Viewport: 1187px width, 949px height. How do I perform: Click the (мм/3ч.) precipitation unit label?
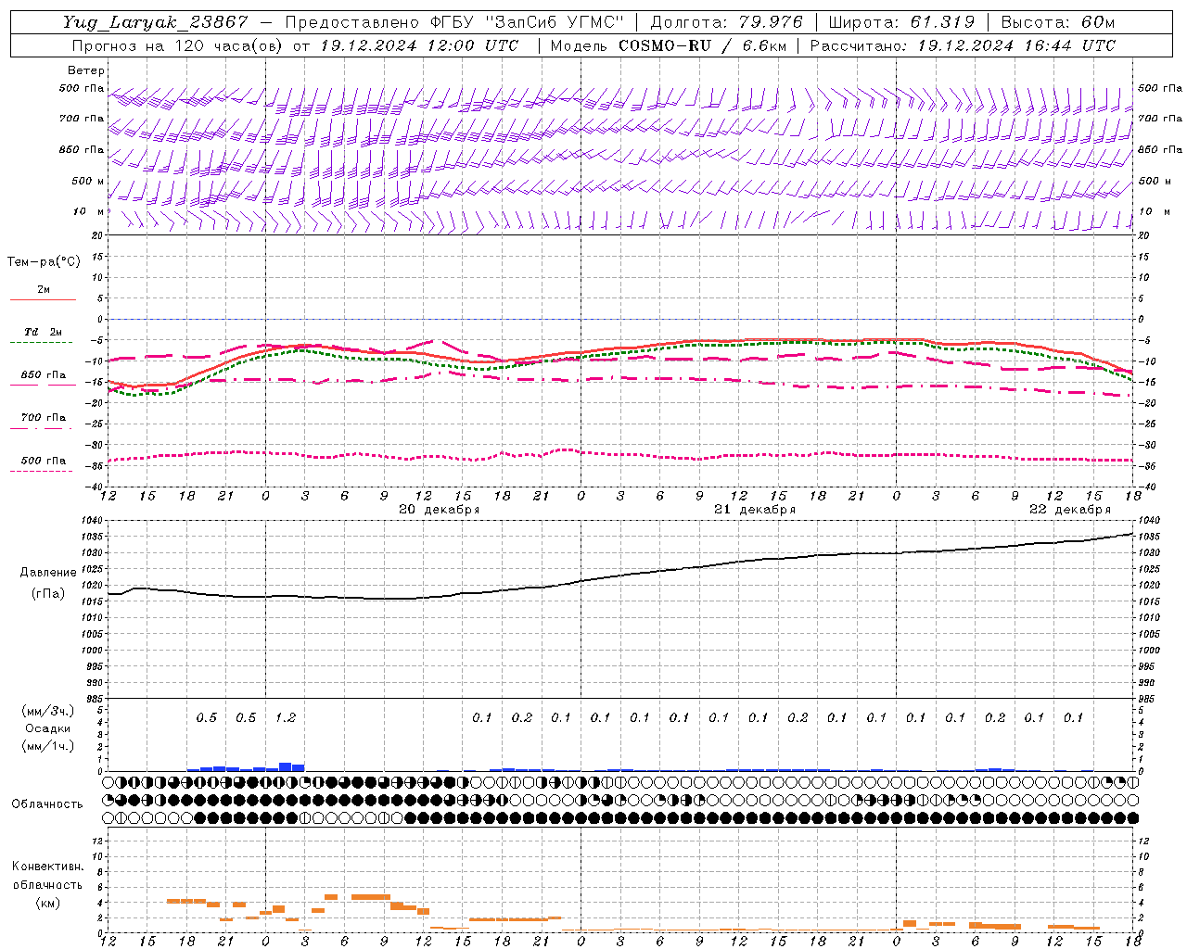click(x=48, y=711)
